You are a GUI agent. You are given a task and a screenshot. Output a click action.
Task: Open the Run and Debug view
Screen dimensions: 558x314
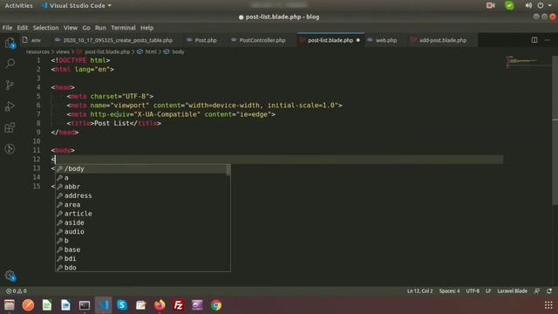[10, 106]
